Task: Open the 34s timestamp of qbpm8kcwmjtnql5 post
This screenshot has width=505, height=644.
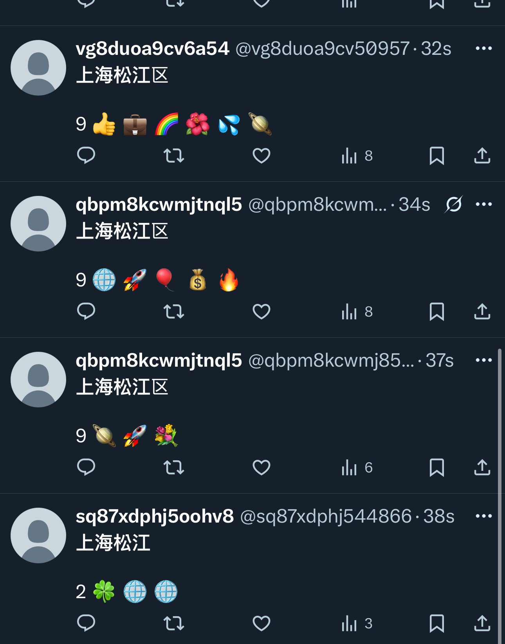Action: (x=414, y=204)
